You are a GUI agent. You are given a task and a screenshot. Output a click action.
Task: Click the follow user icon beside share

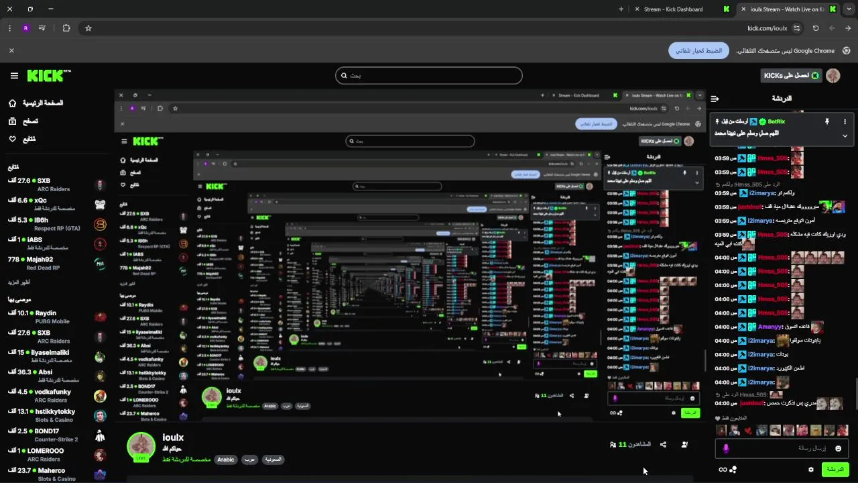click(684, 445)
